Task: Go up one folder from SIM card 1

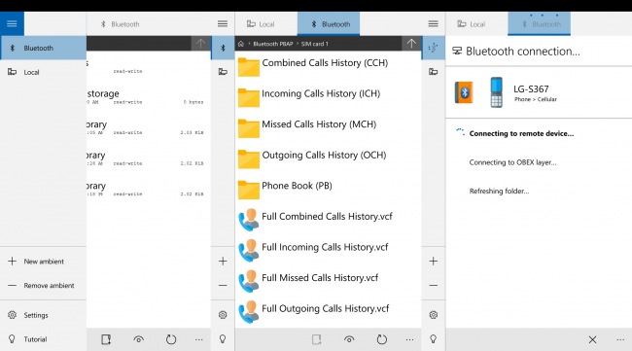Action: click(x=411, y=44)
